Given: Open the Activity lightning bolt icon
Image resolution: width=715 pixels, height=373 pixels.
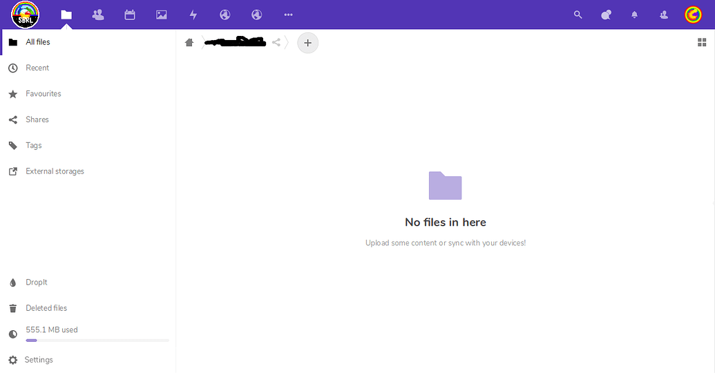Looking at the screenshot, I should tap(193, 15).
